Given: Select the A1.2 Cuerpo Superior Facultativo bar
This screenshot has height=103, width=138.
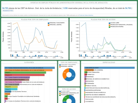Looking at the screenshot, I should [17, 80].
